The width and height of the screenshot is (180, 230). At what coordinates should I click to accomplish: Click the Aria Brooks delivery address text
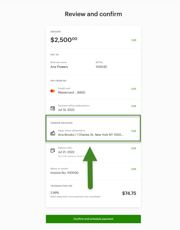[91, 135]
